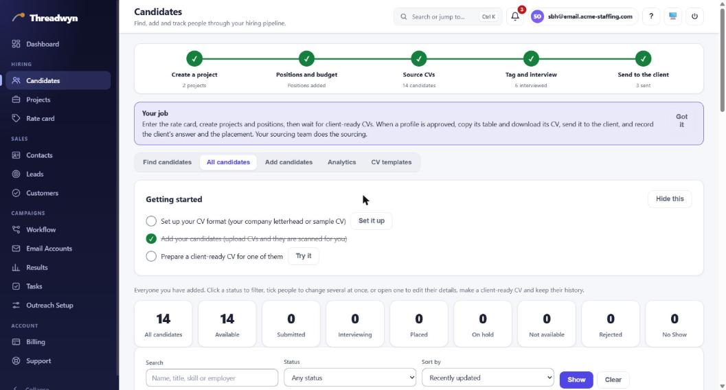Untick the completed 'Add your candidates' circle
726x390 pixels.
(x=151, y=239)
